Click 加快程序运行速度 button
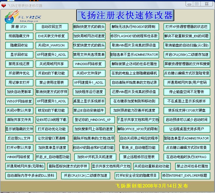Screen dimensions: 215x193 (89, 92)
